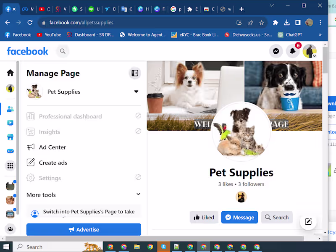The image size is (336, 252).
Task: Click follower avatar under likes count
Action: (x=241, y=197)
